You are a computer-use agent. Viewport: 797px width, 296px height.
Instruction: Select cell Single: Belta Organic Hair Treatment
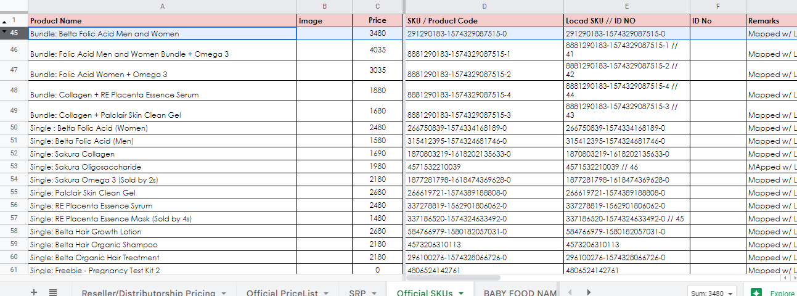pyautogui.click(x=162, y=257)
